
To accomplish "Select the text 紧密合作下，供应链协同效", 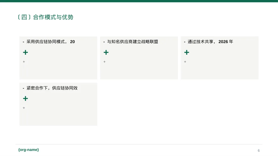I will [52, 88].
